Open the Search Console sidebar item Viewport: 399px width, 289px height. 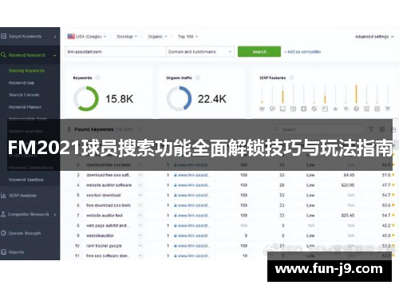[24, 95]
